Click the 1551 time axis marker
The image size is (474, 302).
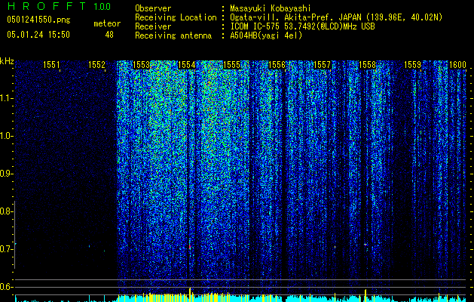point(51,65)
